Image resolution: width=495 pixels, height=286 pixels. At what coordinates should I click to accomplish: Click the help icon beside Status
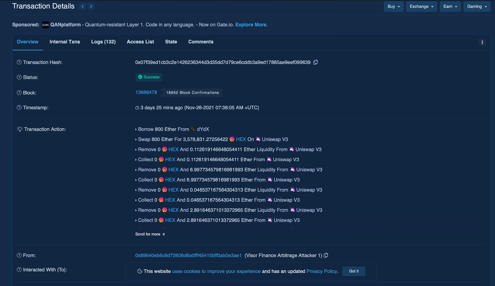click(x=19, y=77)
